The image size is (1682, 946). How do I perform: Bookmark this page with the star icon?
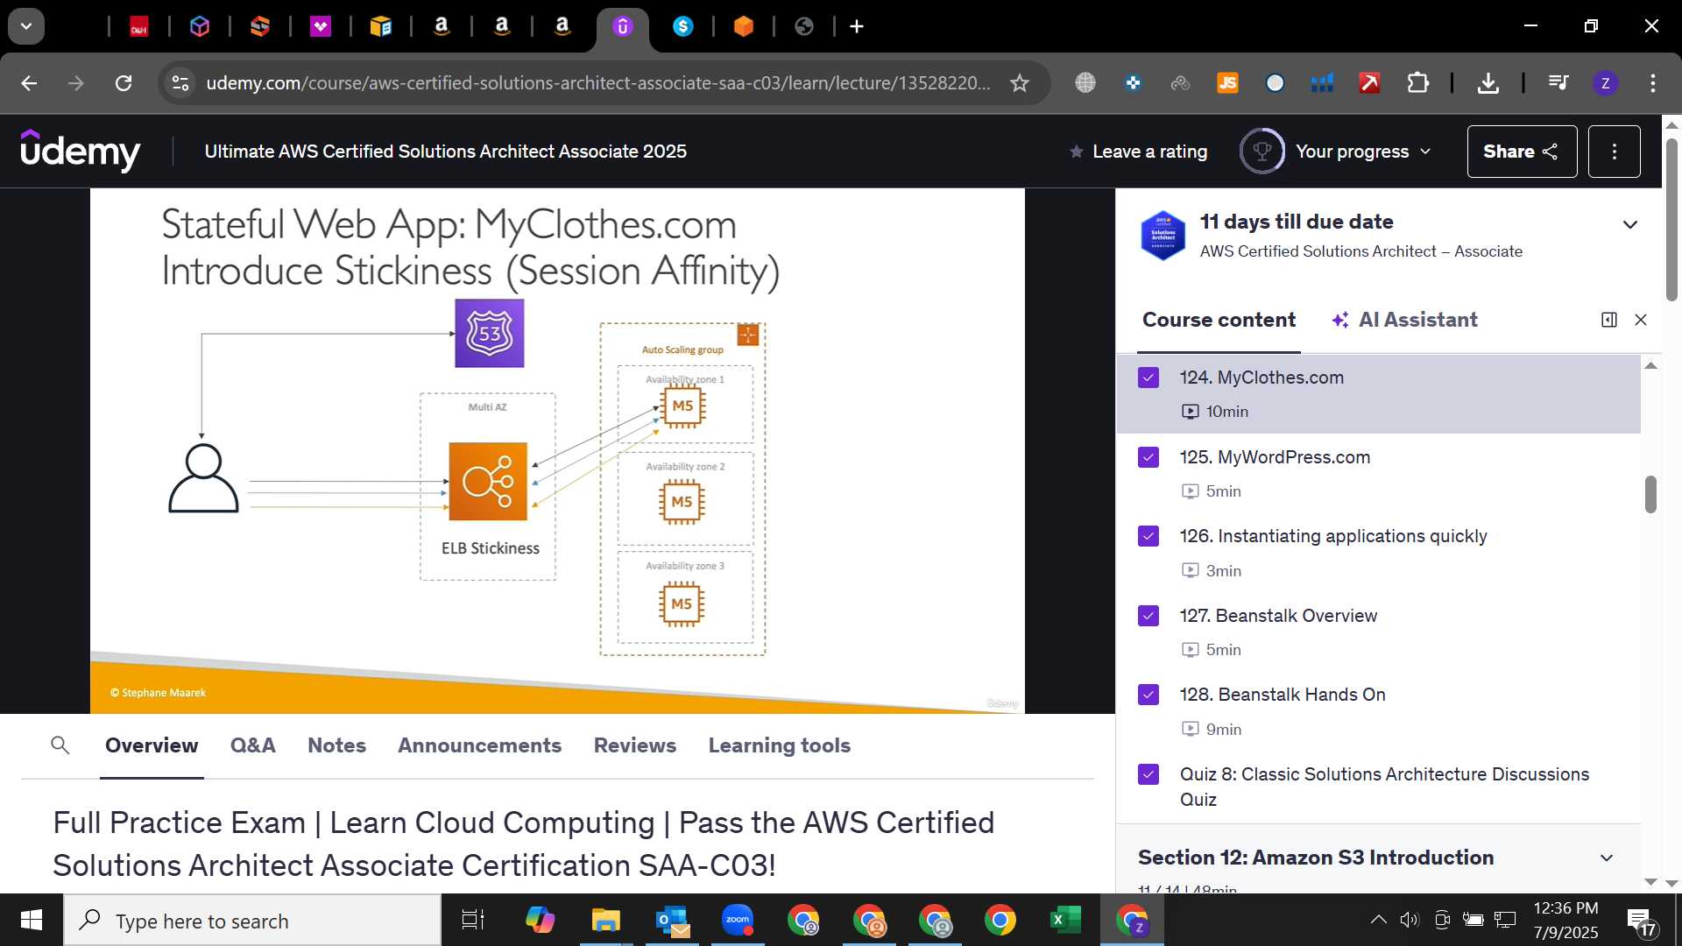click(1019, 83)
